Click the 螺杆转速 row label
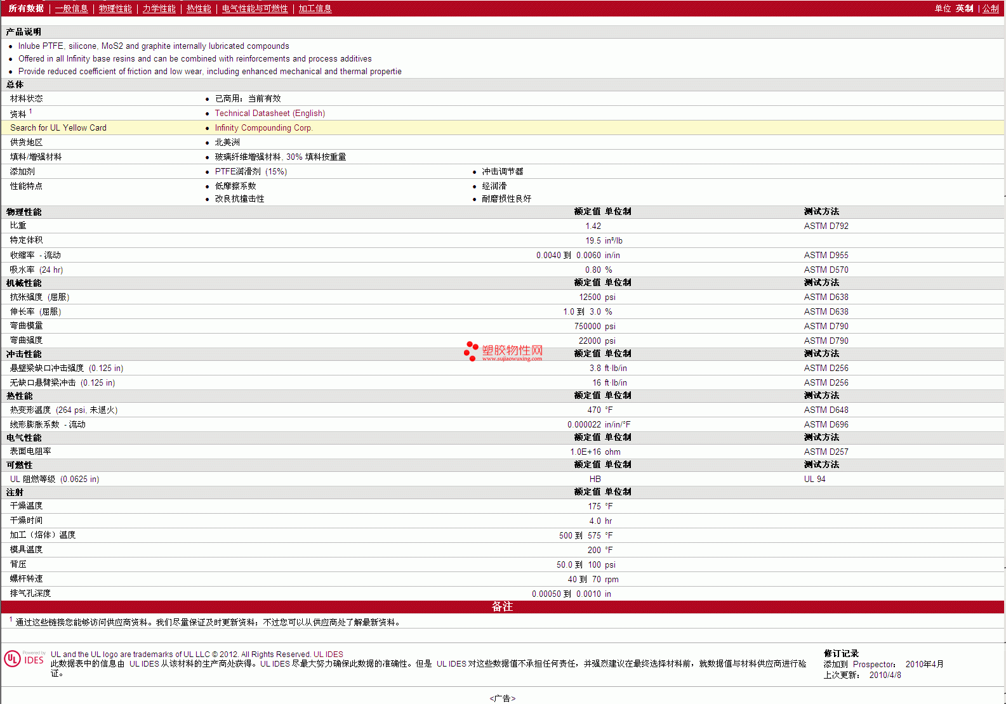This screenshot has height=704, width=1006. point(27,579)
